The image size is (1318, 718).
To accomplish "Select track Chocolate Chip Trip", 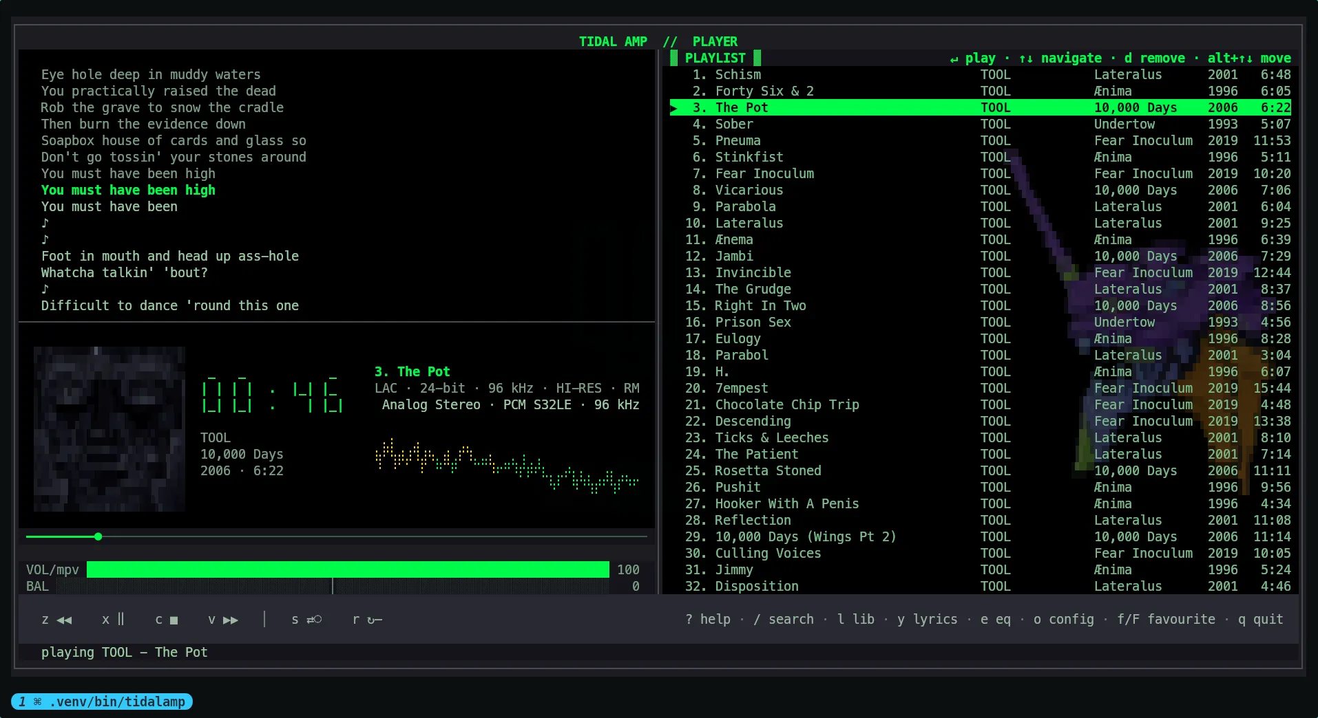I will [981, 405].
